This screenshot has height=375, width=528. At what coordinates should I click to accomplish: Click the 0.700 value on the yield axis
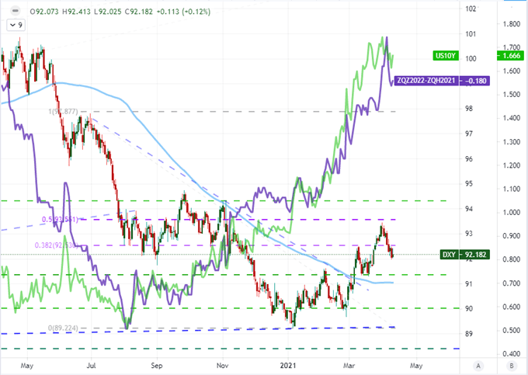511,283
